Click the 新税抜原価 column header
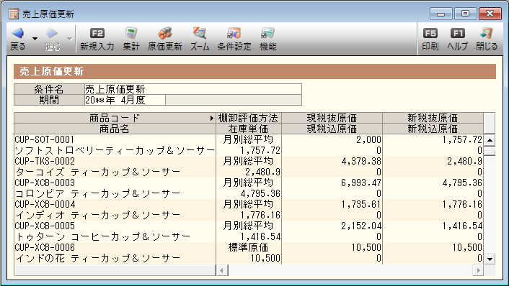This screenshot has width=509, height=286. tap(433, 118)
